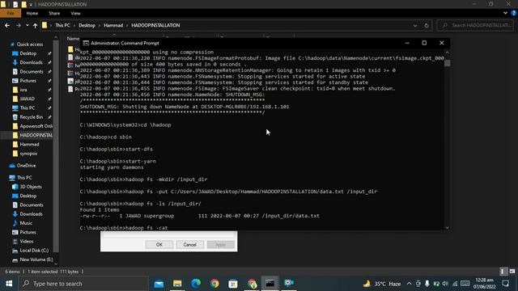Click the Windows Start button
Screen dimensions: 518x291
pyautogui.click(x=9, y=284)
